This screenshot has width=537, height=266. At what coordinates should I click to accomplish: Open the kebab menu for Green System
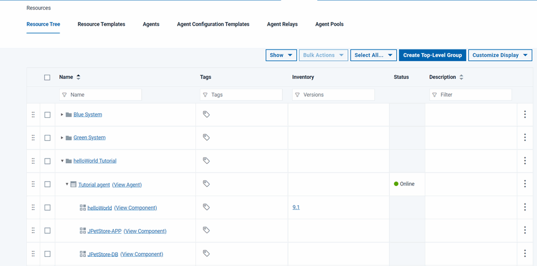(525, 138)
